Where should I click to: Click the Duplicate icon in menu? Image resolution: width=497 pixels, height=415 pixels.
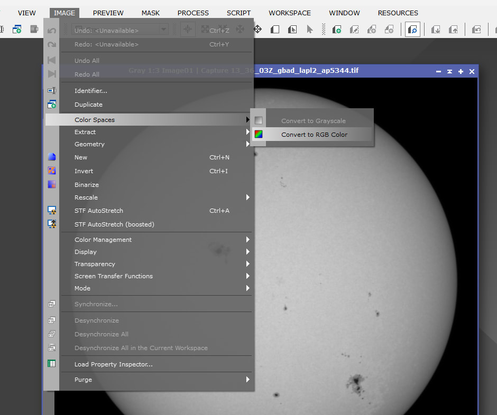52,104
